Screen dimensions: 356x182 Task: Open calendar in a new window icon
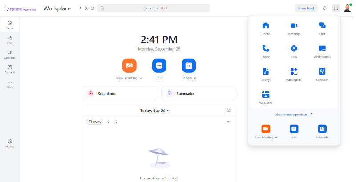point(229,110)
